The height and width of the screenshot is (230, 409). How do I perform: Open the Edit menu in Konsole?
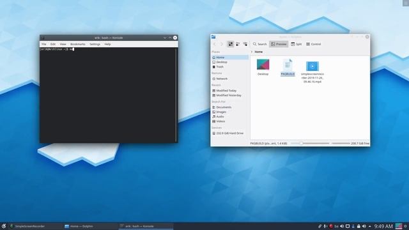[x=53, y=44]
